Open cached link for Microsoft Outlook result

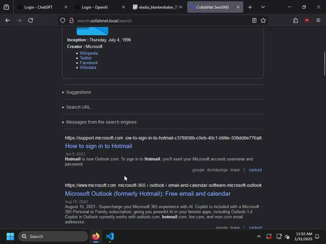point(255,227)
